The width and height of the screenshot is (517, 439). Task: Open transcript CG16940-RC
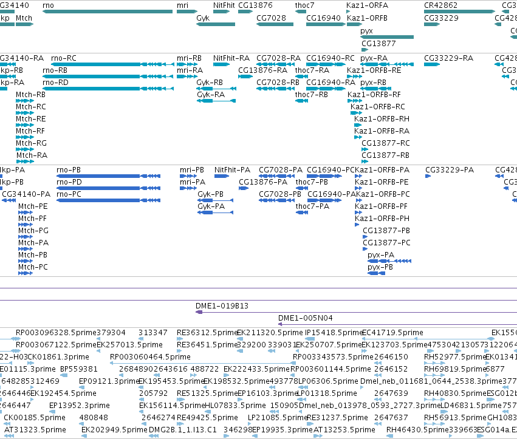[330, 58]
